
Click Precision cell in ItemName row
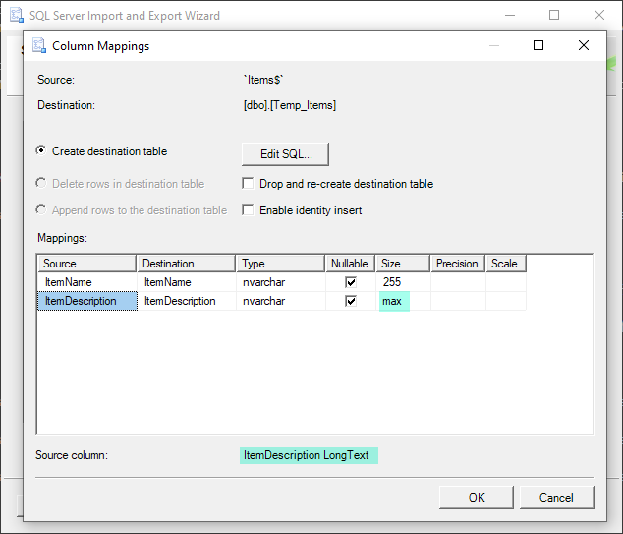[x=458, y=282]
